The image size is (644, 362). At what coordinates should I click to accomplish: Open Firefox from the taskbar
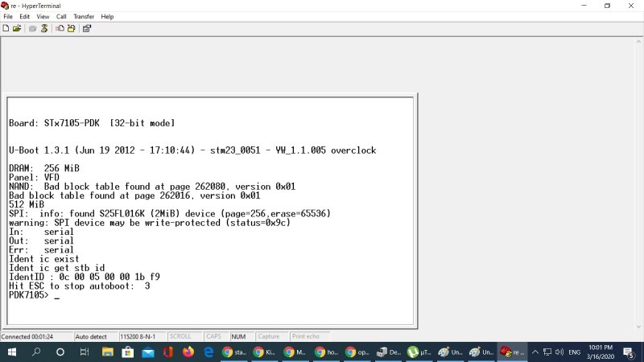(188, 352)
